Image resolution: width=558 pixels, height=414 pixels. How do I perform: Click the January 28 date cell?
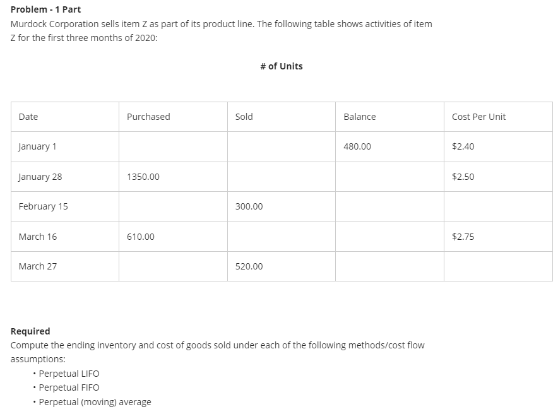pos(65,177)
